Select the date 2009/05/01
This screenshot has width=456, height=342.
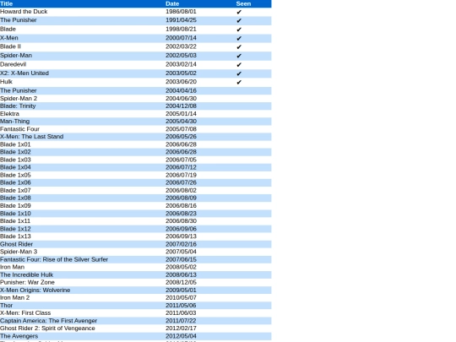(181, 290)
